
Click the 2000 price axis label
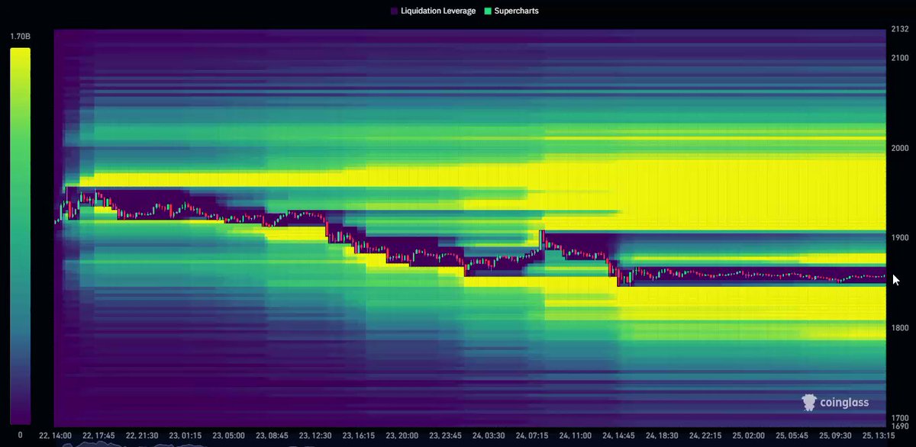pyautogui.click(x=898, y=148)
